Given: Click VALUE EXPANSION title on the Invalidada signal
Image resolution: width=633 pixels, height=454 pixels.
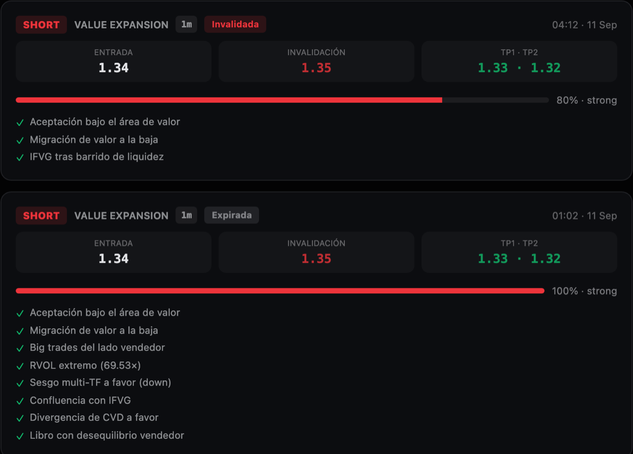Looking at the screenshot, I should [121, 25].
